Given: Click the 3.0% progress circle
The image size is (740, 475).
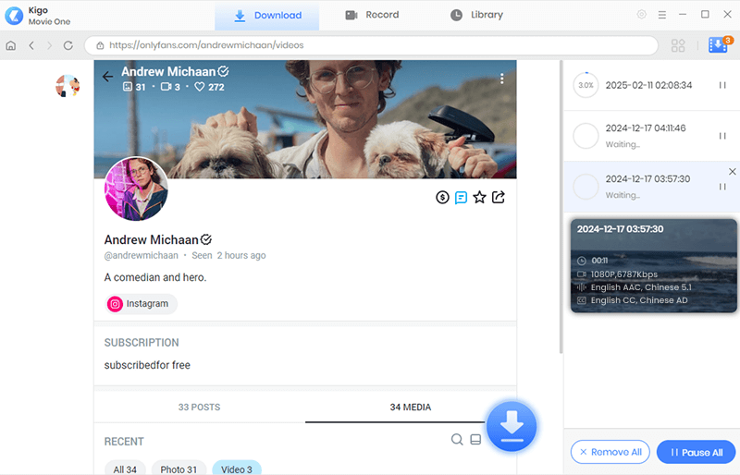Looking at the screenshot, I should (586, 85).
